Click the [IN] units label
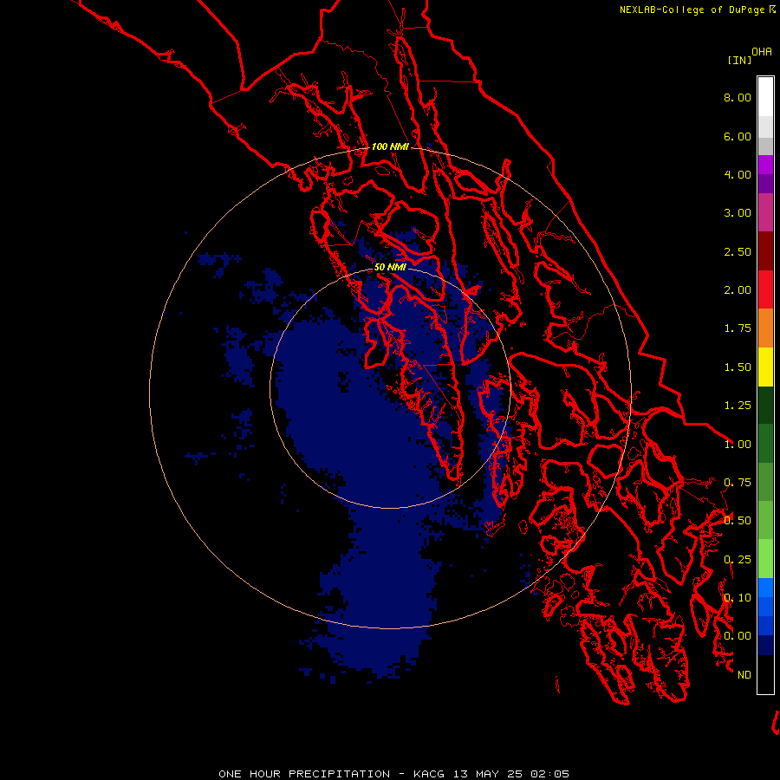The image size is (780, 780). [739, 60]
